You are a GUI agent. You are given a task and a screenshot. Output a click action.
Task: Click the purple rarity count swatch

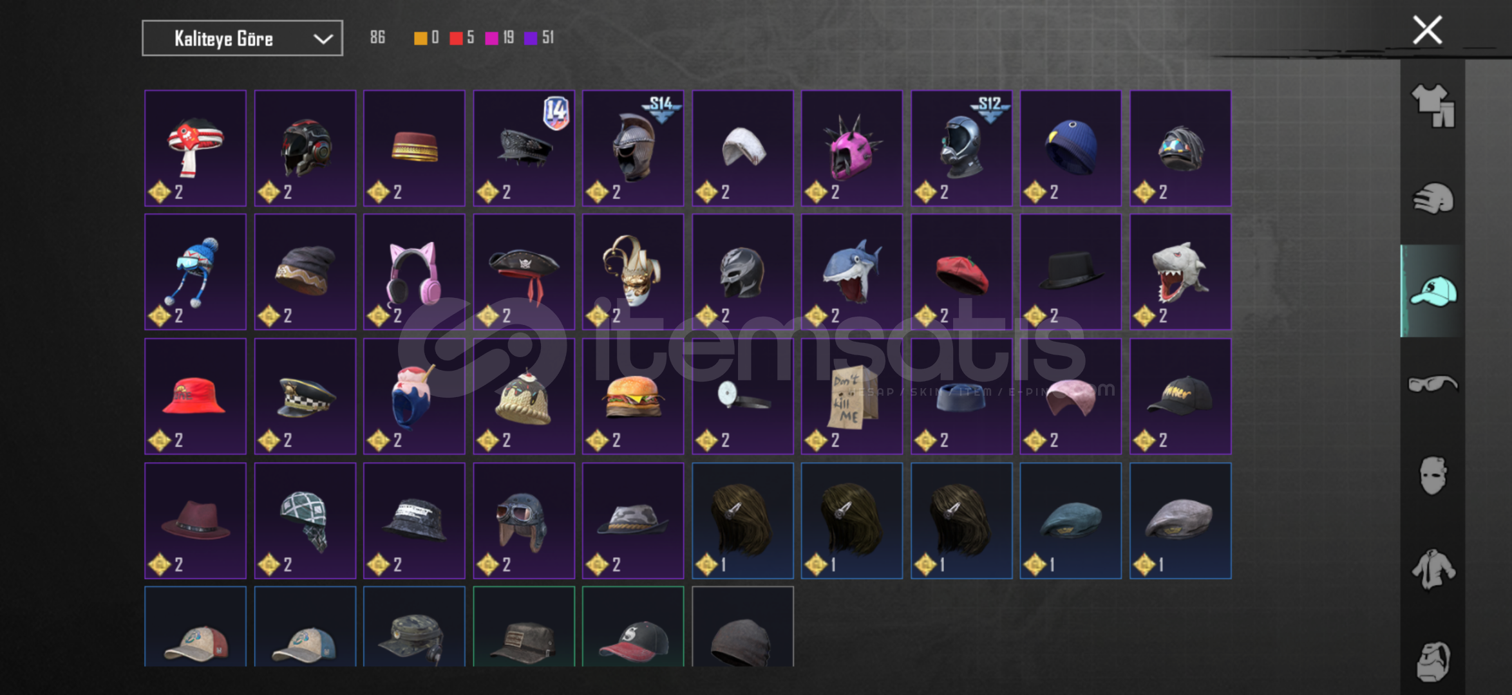(531, 38)
